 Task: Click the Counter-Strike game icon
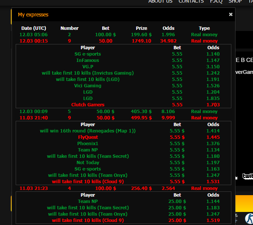pos(249,219)
